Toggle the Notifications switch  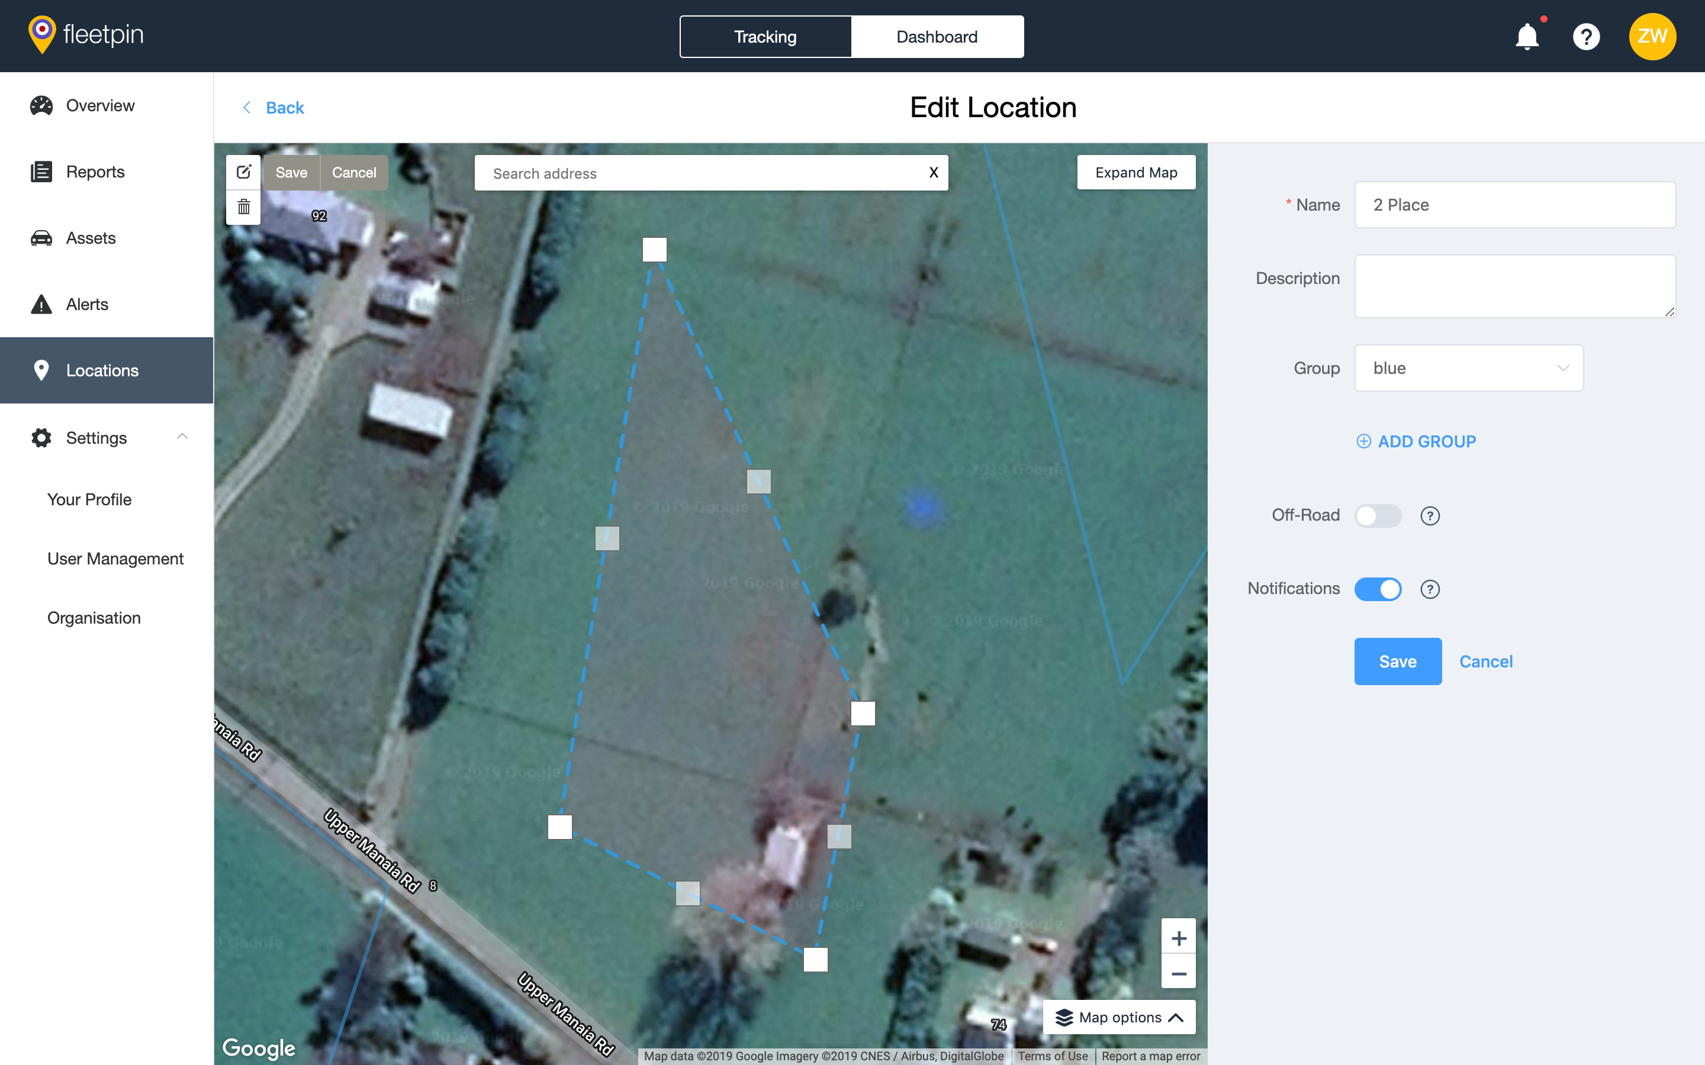coord(1378,589)
